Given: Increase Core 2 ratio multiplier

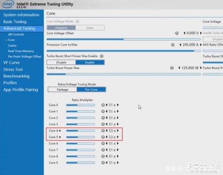Looking at the screenshot, I should coord(118,118).
